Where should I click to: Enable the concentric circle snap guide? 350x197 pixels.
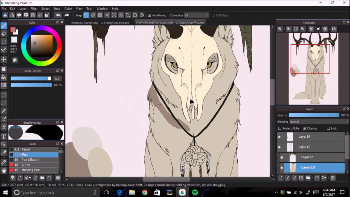(121, 15)
